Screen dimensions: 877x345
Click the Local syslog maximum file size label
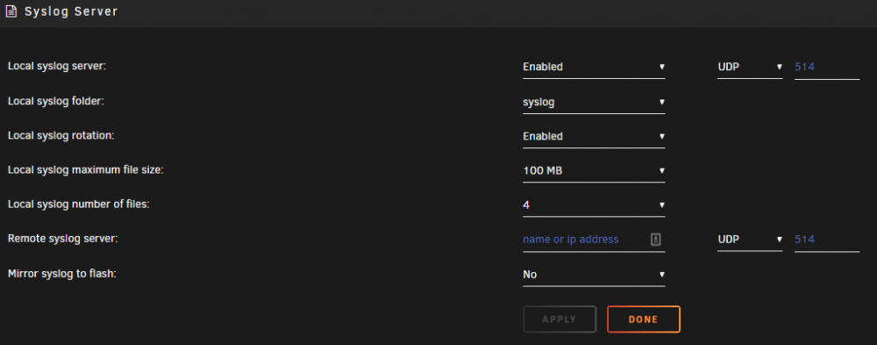[86, 169]
